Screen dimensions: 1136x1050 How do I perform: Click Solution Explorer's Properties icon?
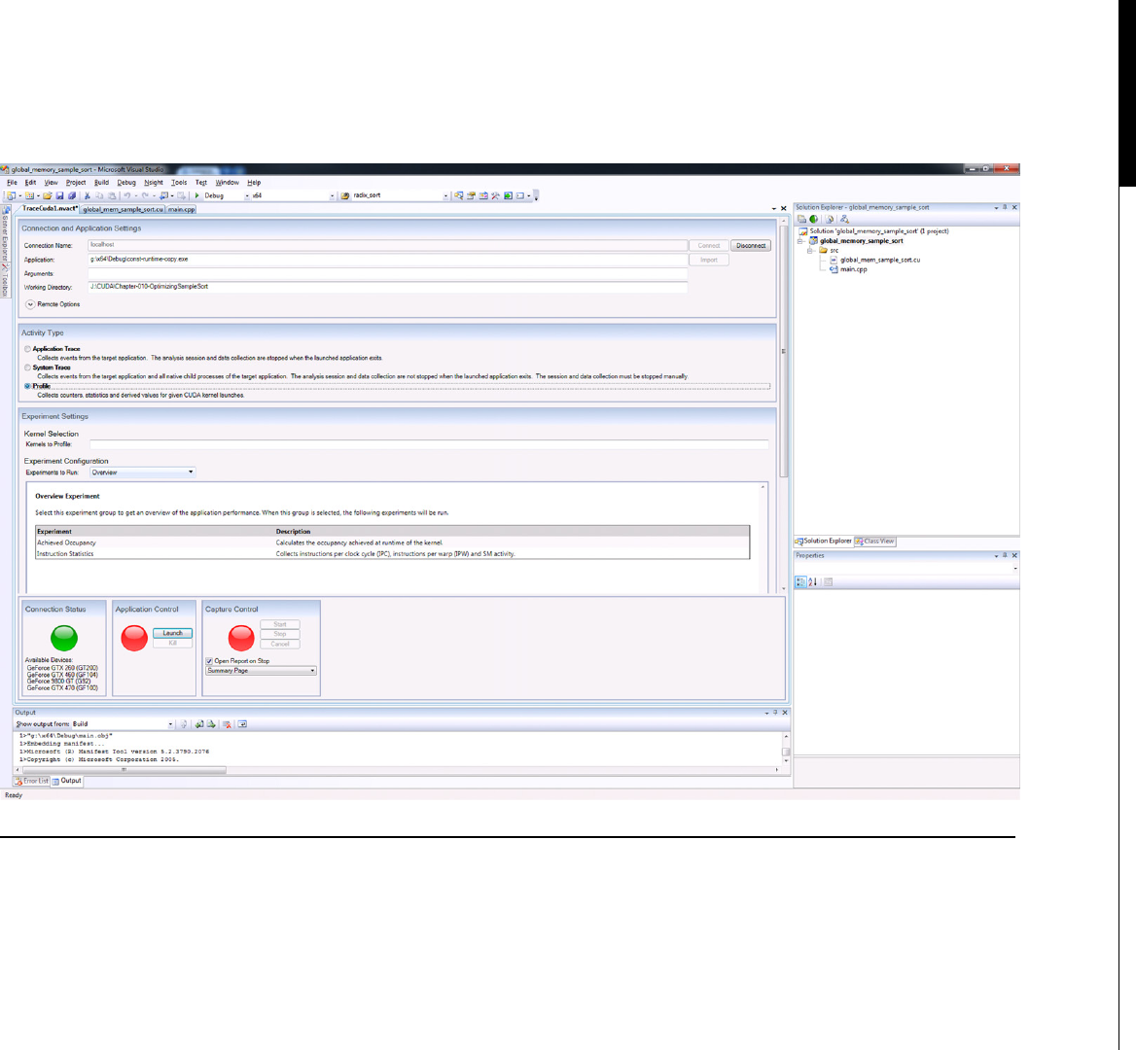pyautogui.click(x=802, y=219)
